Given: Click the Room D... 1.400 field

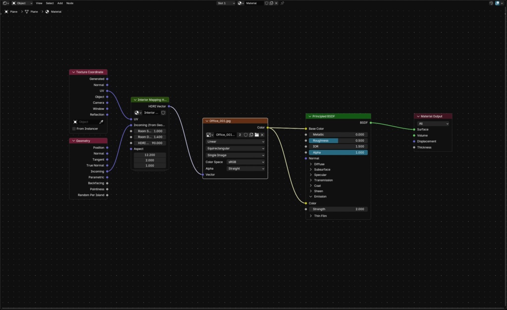Looking at the screenshot, I should (150, 137).
